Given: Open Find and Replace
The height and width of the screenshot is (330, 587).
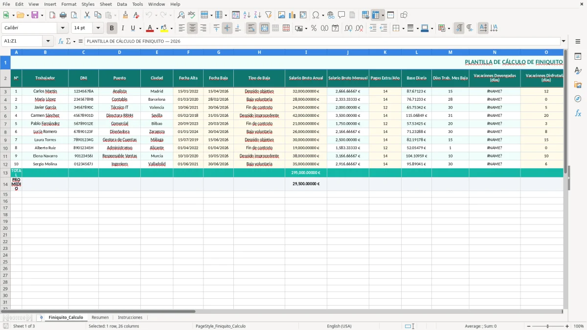Looking at the screenshot, I should pyautogui.click(x=181, y=15).
